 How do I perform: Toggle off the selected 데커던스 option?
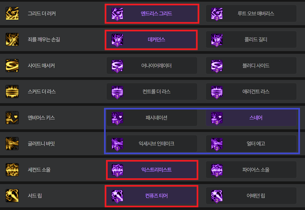(x=156, y=39)
